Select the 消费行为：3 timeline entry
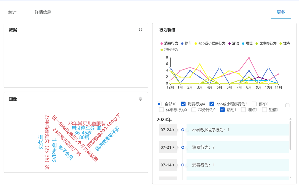299x185 pixels. point(238,147)
